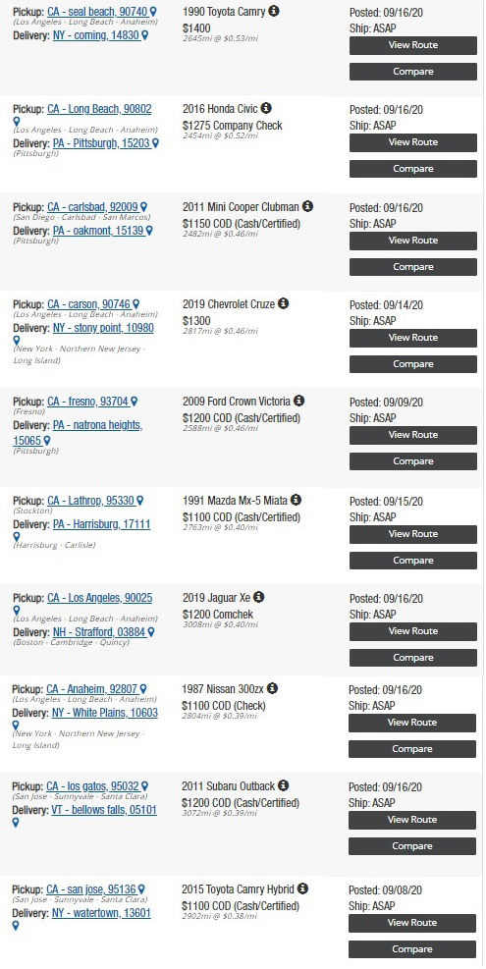Image resolution: width=486 pixels, height=969 pixels.
Task: Open delivery link PA - Harrisburg, 17111
Action: pos(101,524)
